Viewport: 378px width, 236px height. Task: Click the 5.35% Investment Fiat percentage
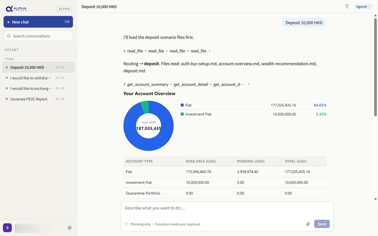tap(321, 114)
